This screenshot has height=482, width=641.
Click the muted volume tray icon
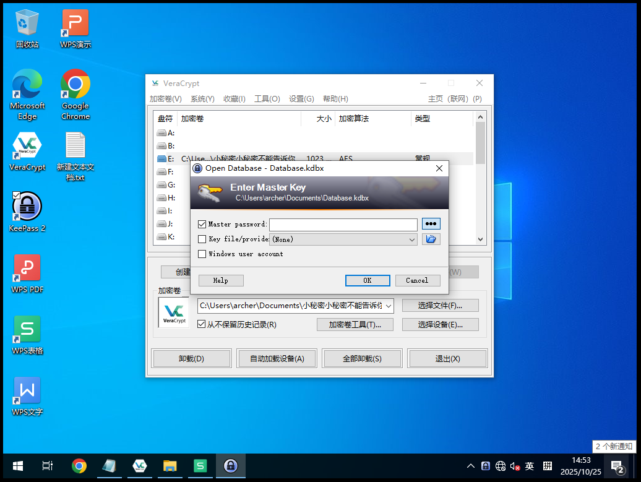click(x=515, y=466)
